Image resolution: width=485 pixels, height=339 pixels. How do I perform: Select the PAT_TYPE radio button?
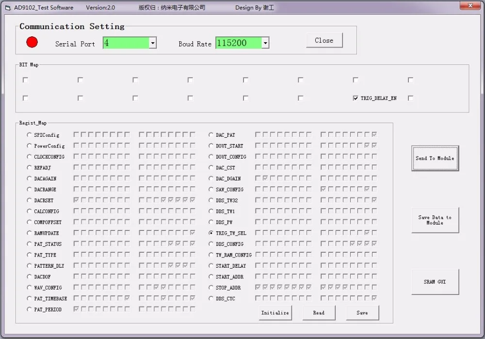29,255
